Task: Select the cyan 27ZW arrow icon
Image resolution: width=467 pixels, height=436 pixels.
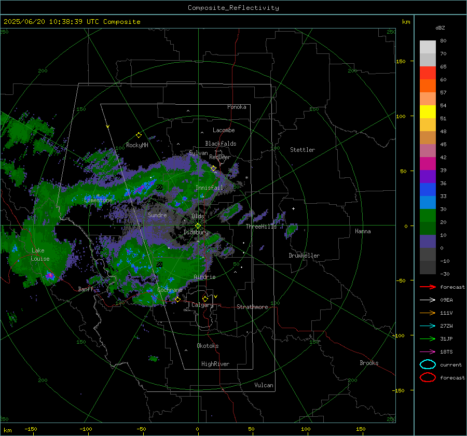Action: (428, 326)
